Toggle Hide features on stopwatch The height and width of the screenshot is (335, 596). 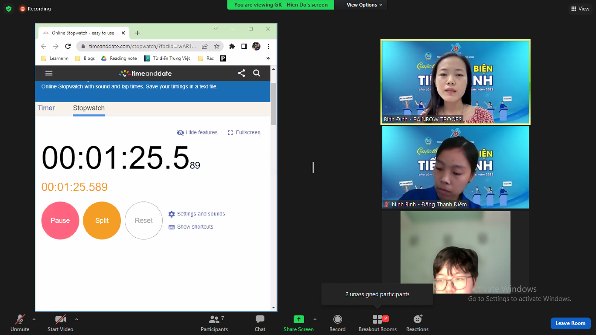(197, 133)
